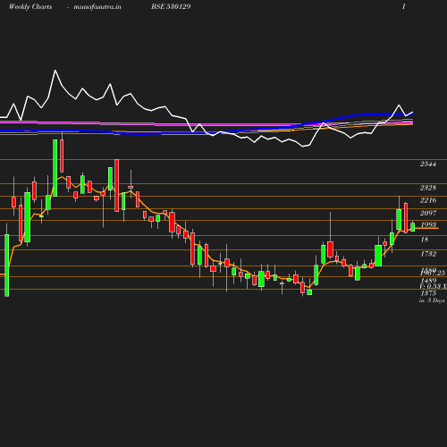This screenshot has height=447, width=447.
Task: Click the 2216 price level label
Action: 428,200
